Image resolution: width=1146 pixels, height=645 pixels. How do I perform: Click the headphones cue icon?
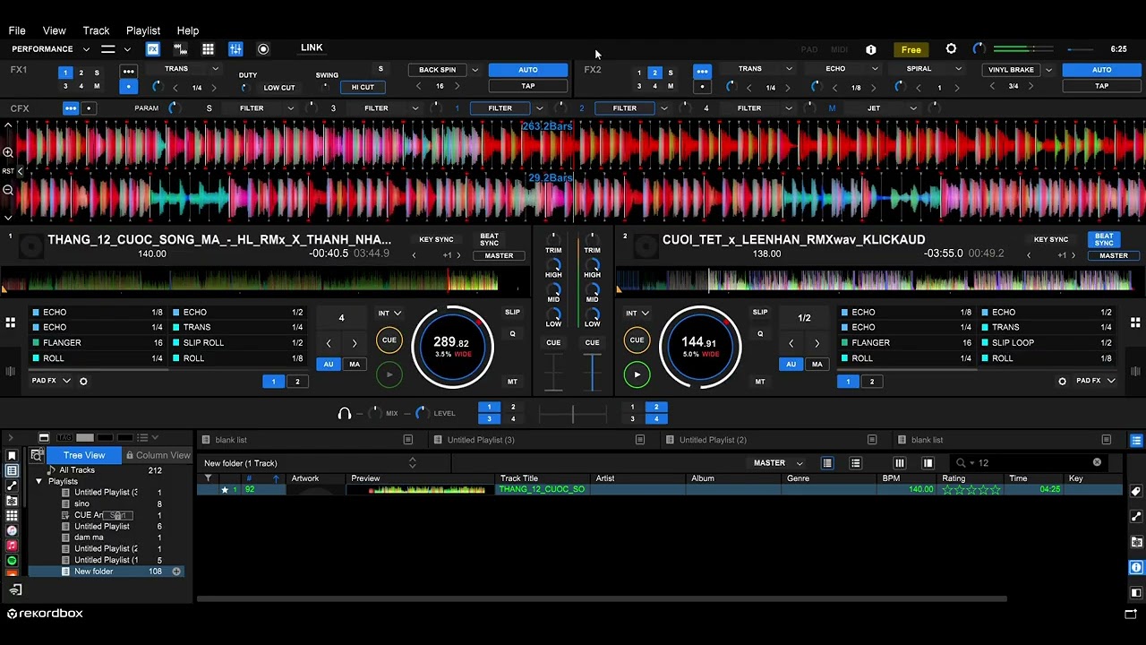(345, 414)
